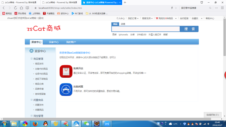The height and width of the screenshot is (127, 226).
Task: Click the browser search magnifier icon
Action: pyautogui.click(x=210, y=8)
